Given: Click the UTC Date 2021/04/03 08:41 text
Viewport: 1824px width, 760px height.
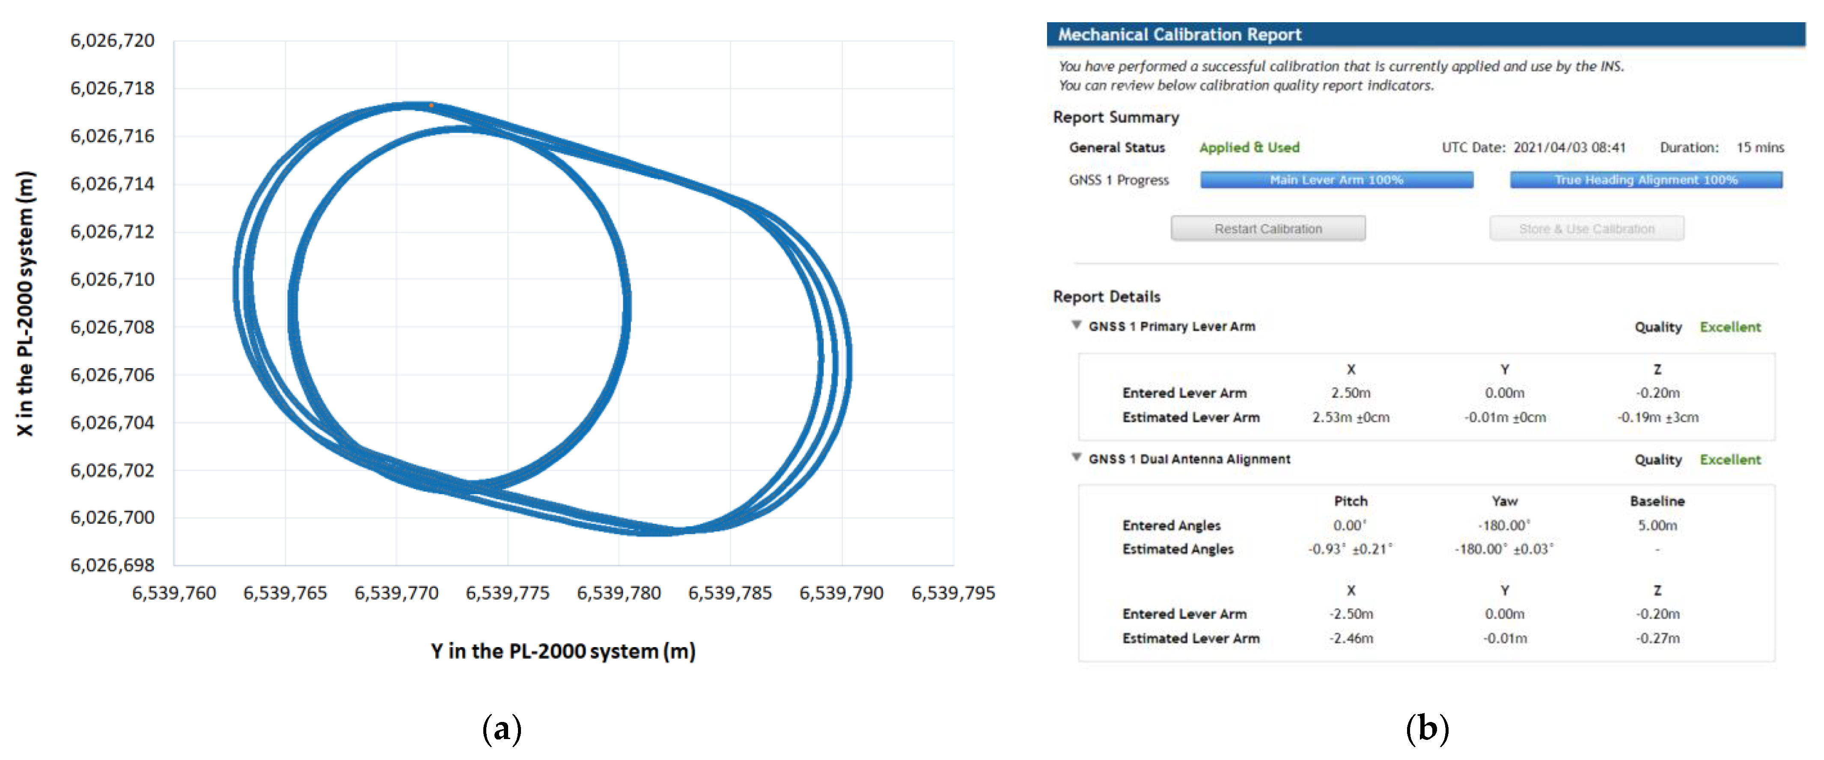Looking at the screenshot, I should pos(1568,147).
